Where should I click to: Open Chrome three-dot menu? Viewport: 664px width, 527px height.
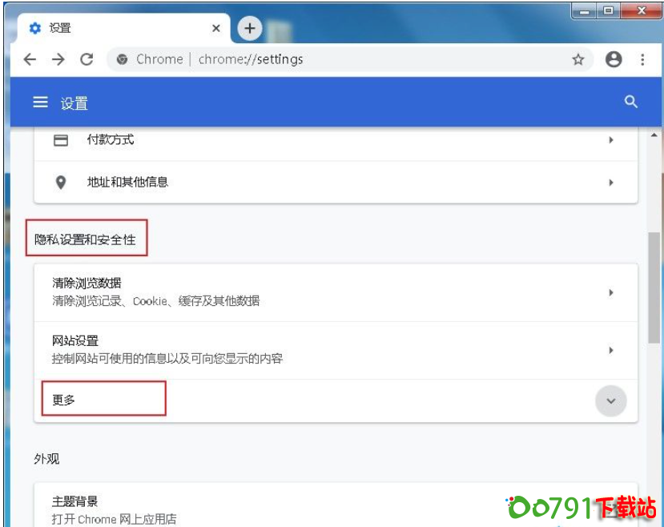[x=642, y=59]
